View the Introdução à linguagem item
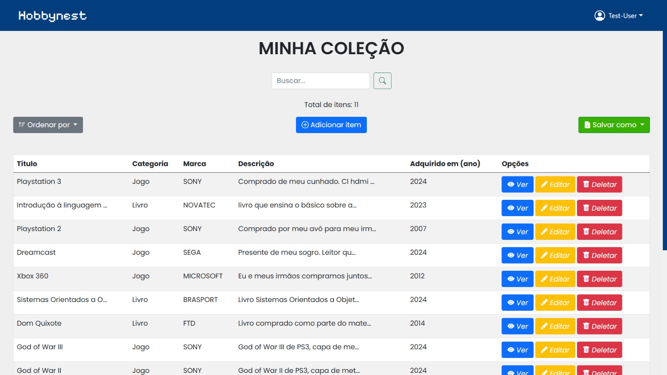Image resolution: width=667 pixels, height=375 pixels. (517, 208)
